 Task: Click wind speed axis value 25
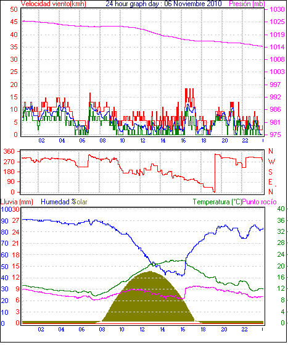coord(14,72)
